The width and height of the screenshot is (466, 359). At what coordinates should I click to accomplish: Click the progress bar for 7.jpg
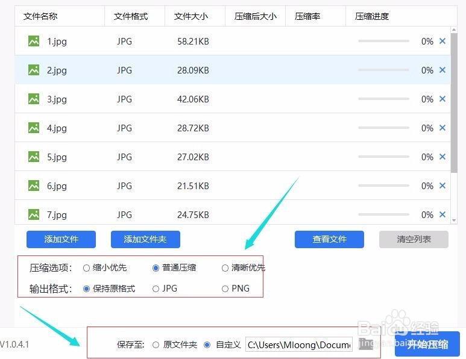coord(383,214)
